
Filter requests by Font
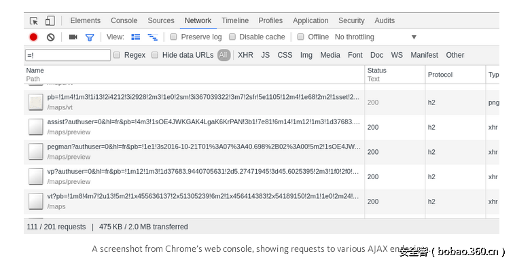355,55
